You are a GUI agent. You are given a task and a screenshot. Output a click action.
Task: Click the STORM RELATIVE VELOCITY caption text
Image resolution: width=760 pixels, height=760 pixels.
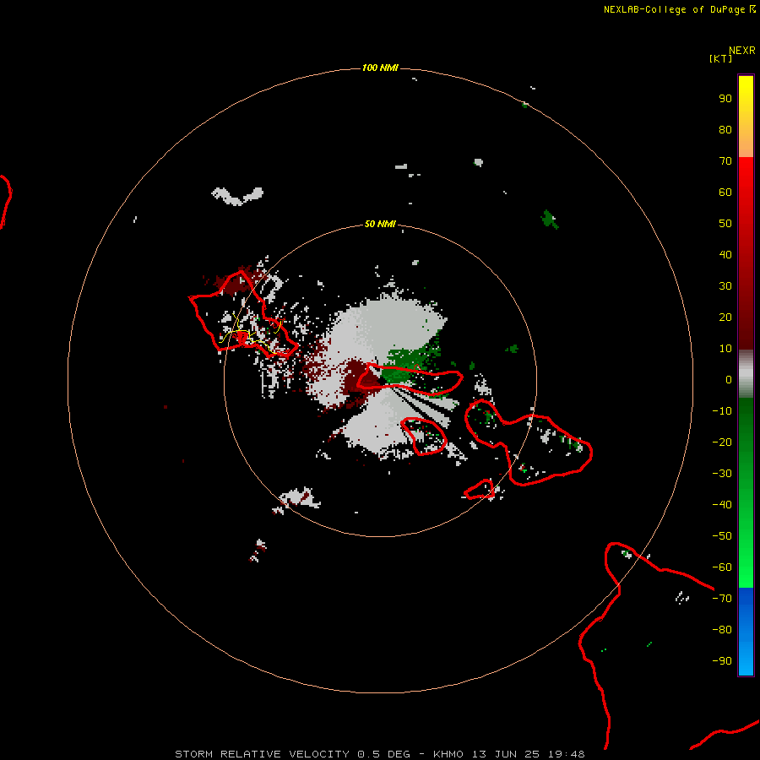[263, 754]
